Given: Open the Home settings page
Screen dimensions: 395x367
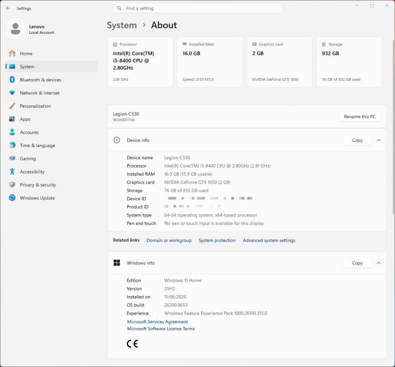Looking at the screenshot, I should point(51,53).
